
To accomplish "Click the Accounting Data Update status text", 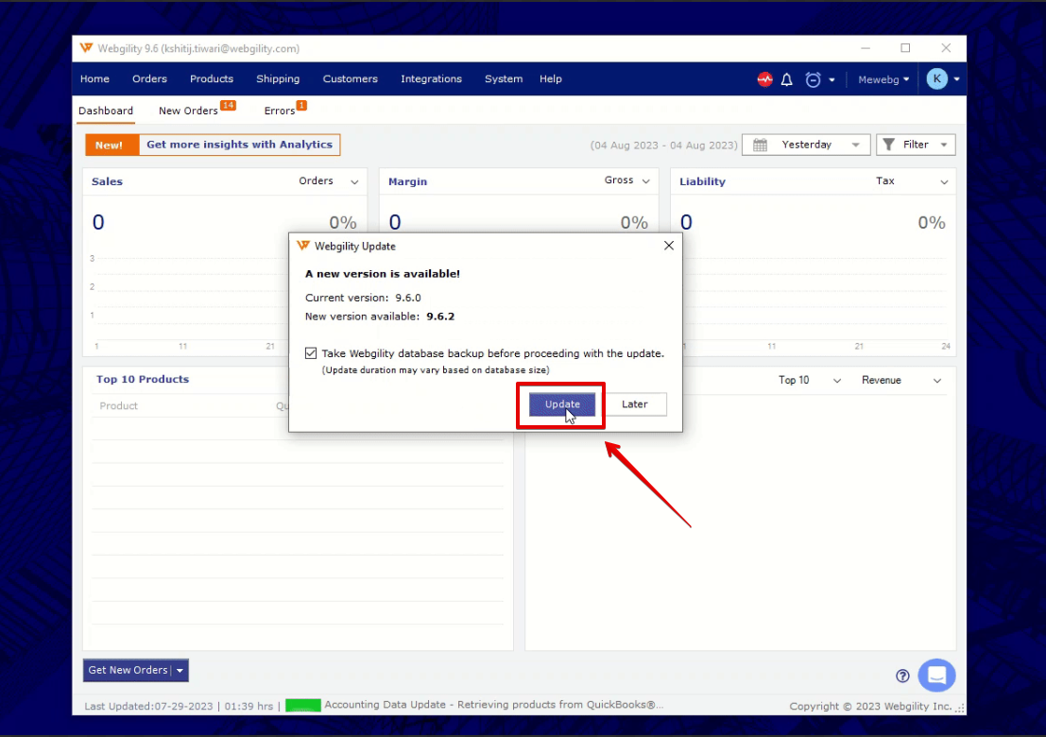I will click(493, 705).
